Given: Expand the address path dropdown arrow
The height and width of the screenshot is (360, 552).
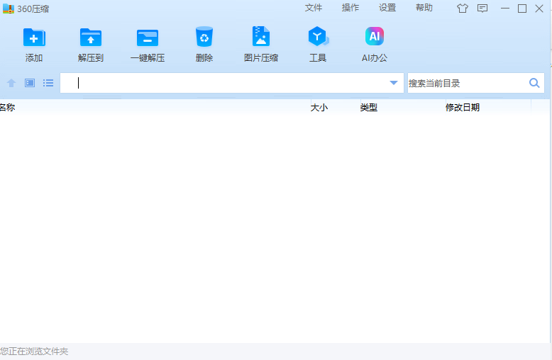Looking at the screenshot, I should (394, 83).
